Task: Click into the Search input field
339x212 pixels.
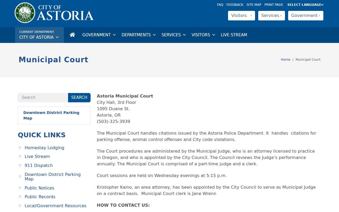Action: click(43, 98)
